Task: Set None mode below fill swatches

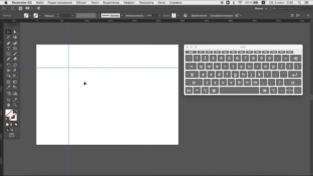Action: (x=16, y=125)
